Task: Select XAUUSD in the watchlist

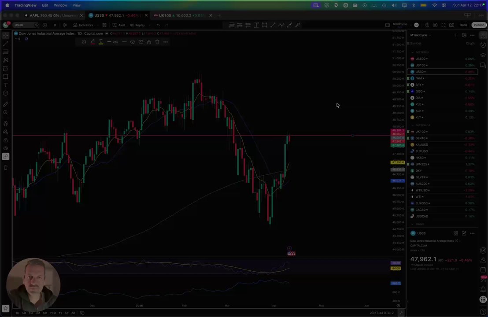Action: click(x=442, y=145)
